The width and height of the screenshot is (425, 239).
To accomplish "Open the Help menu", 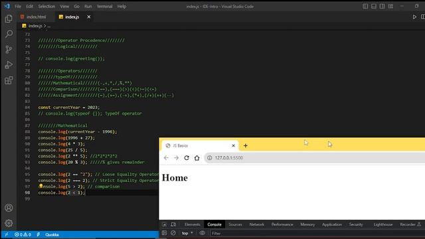I will 122,6.
